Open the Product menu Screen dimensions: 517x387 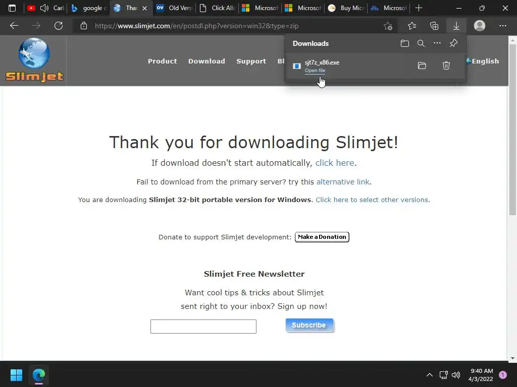[162, 61]
